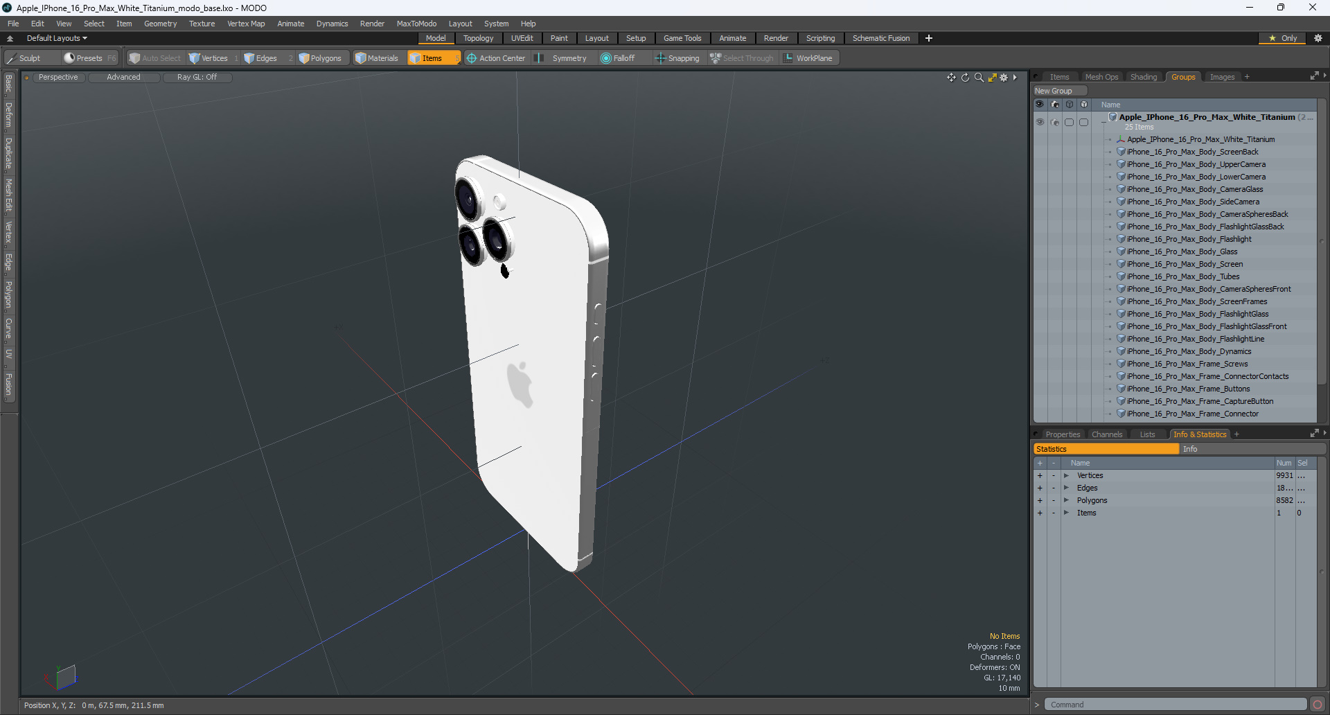
Task: Click the Command input field
Action: (x=1175, y=705)
